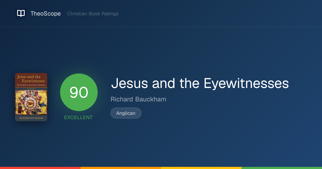Select the EXCELLENT rating label
The image size is (322, 169).
pyautogui.click(x=78, y=117)
